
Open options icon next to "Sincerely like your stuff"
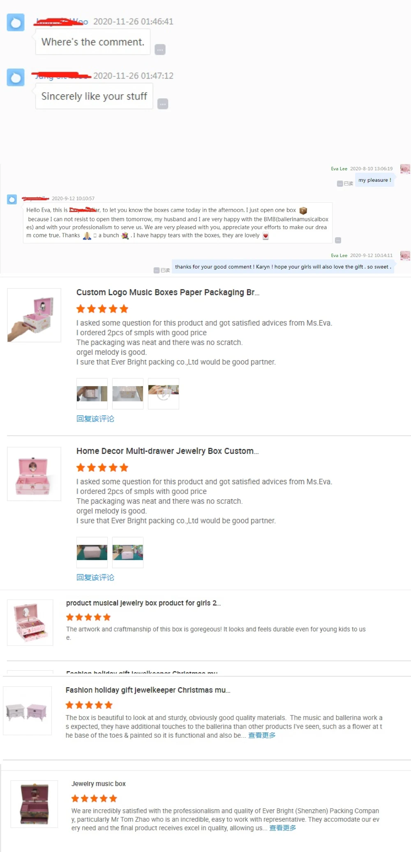(163, 104)
